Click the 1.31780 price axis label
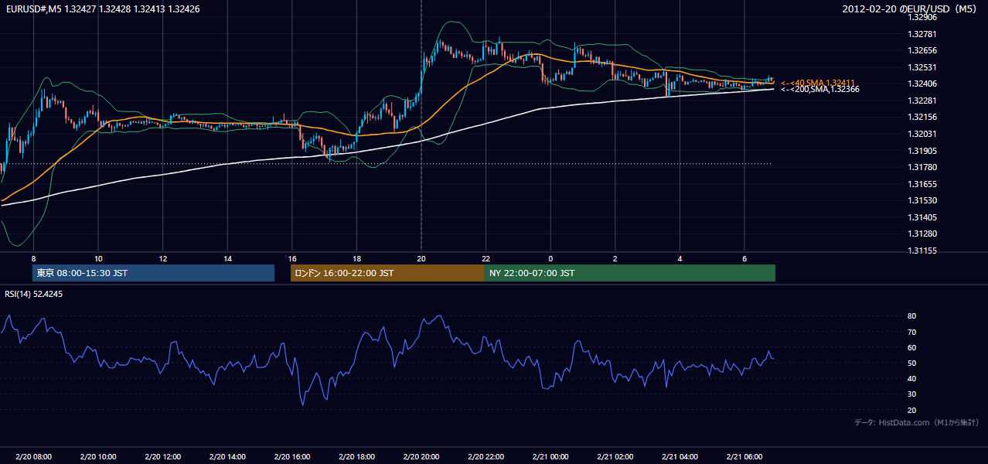This screenshot has width=988, height=464. [x=922, y=167]
